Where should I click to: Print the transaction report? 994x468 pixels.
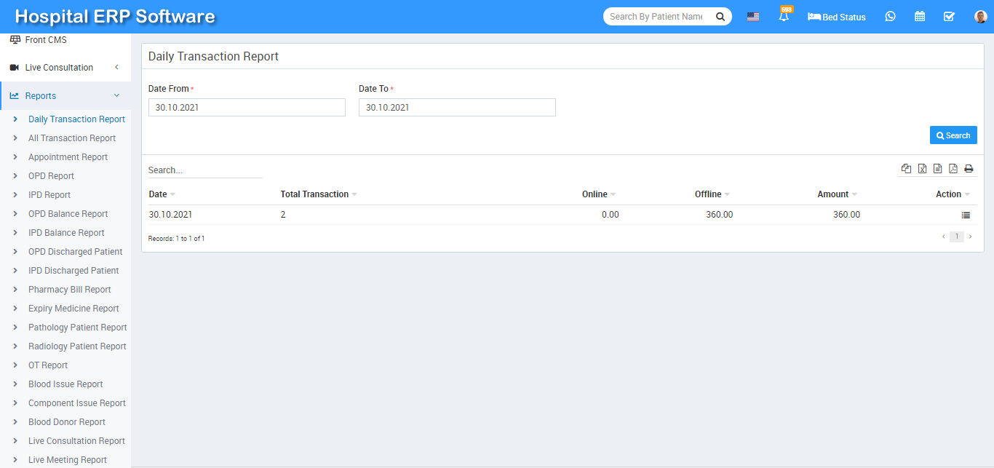(x=969, y=169)
